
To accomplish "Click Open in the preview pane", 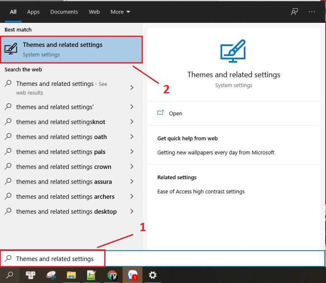I will click(175, 114).
